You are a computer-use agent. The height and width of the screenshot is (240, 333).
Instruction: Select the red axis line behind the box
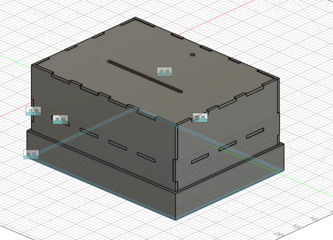tap(215, 18)
